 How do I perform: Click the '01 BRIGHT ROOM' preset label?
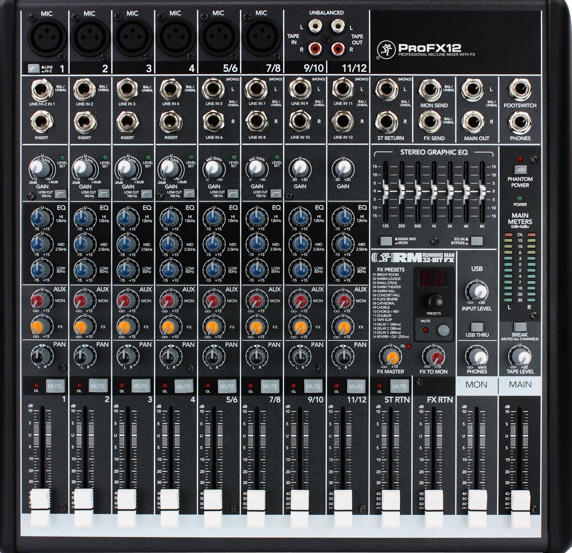click(386, 275)
